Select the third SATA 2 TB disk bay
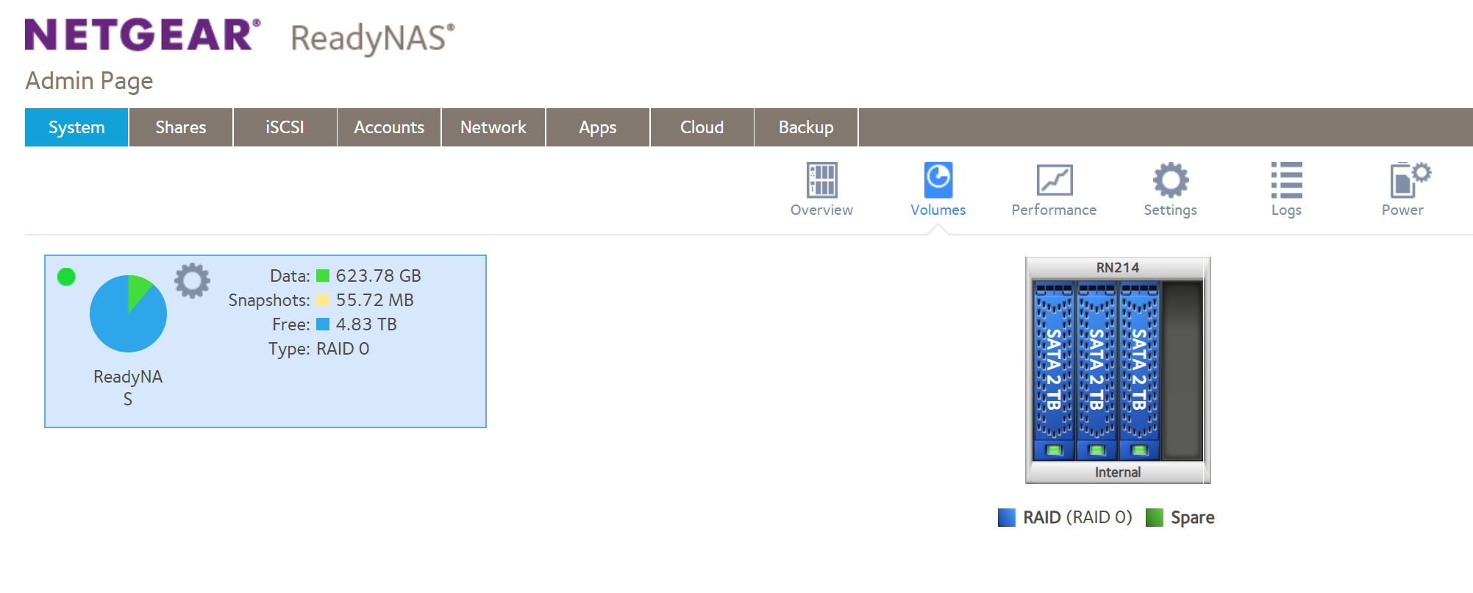 [x=1138, y=371]
